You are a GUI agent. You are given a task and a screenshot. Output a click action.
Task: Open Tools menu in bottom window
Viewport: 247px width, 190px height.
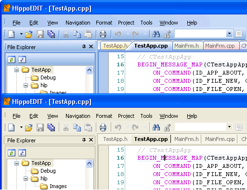coord(146,116)
